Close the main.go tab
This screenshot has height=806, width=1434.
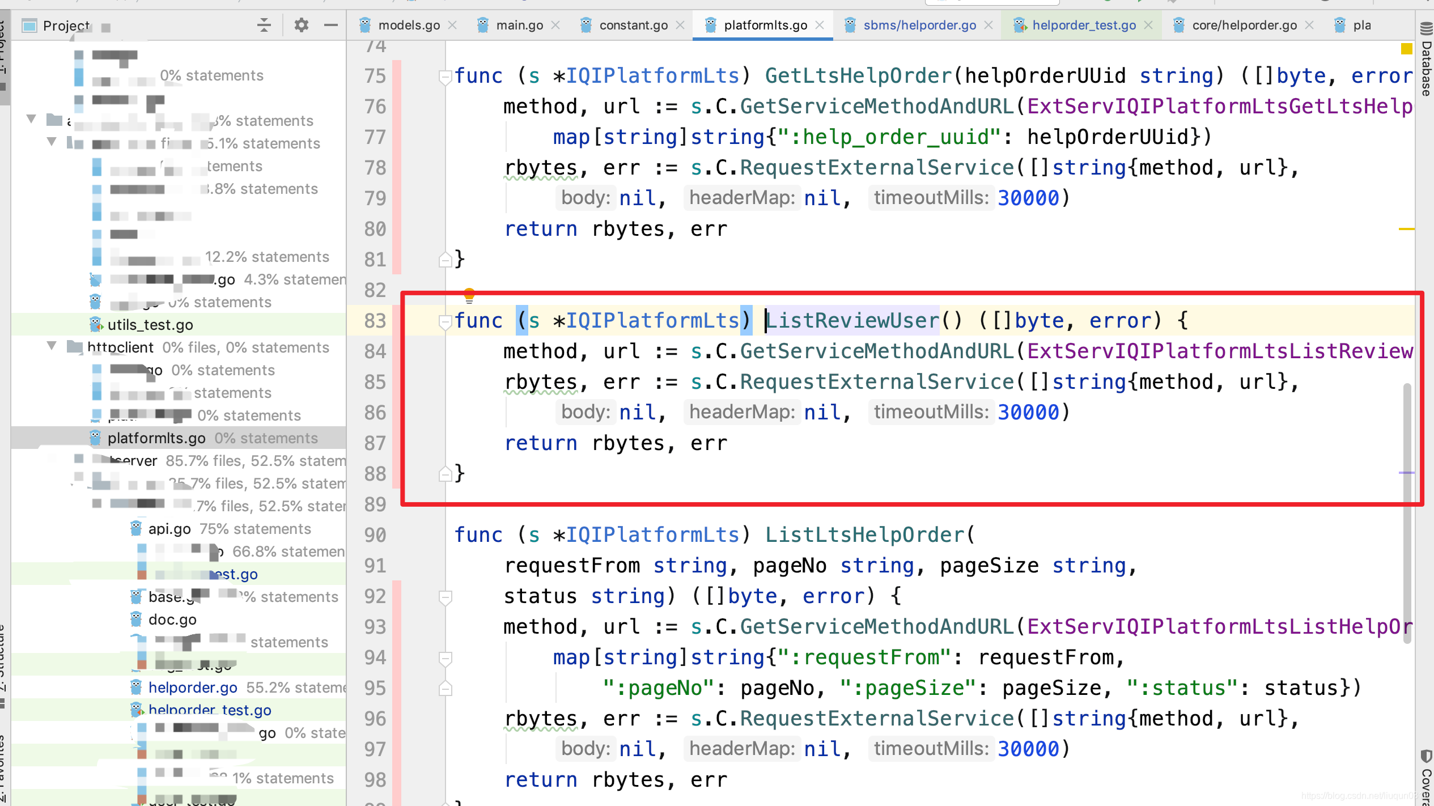pyautogui.click(x=555, y=25)
